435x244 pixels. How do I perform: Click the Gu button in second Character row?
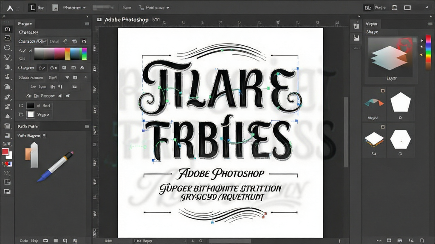pyautogui.click(x=54, y=68)
